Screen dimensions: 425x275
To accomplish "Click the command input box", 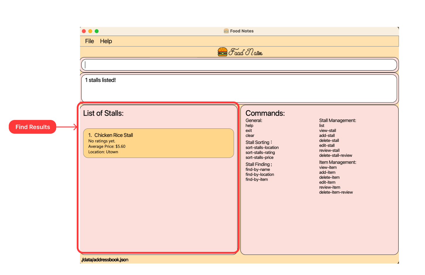I will [239, 65].
